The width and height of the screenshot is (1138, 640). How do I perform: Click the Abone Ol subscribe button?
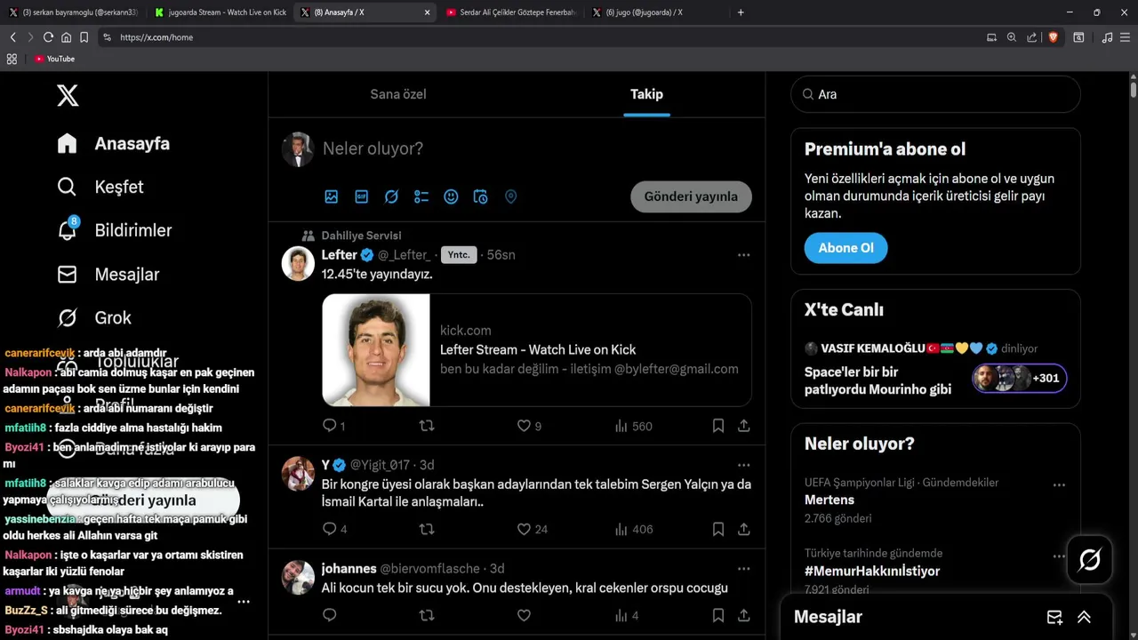[845, 248]
